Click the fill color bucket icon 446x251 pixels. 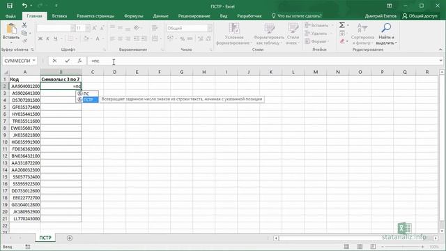[86, 38]
